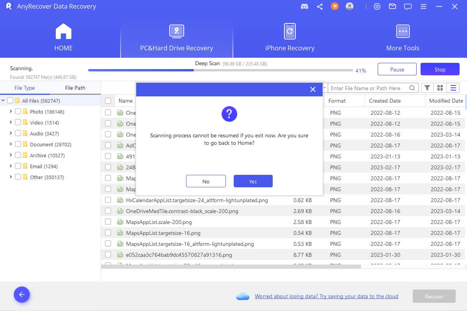Check the Photo (186146) checkbox
The image size is (467, 311).
click(18, 112)
